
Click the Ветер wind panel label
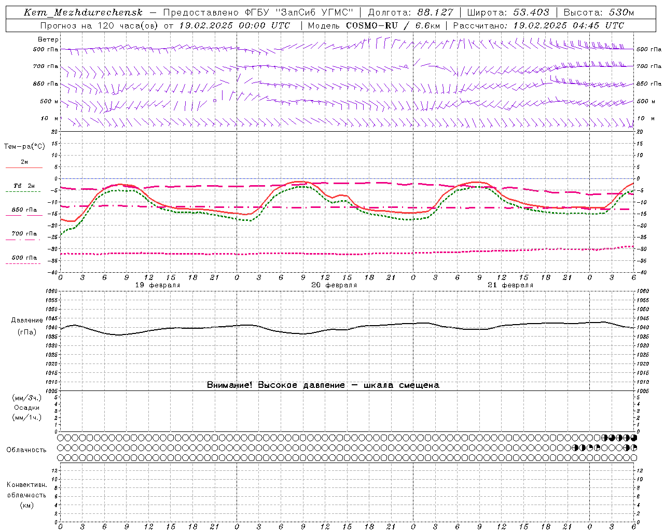48,39
